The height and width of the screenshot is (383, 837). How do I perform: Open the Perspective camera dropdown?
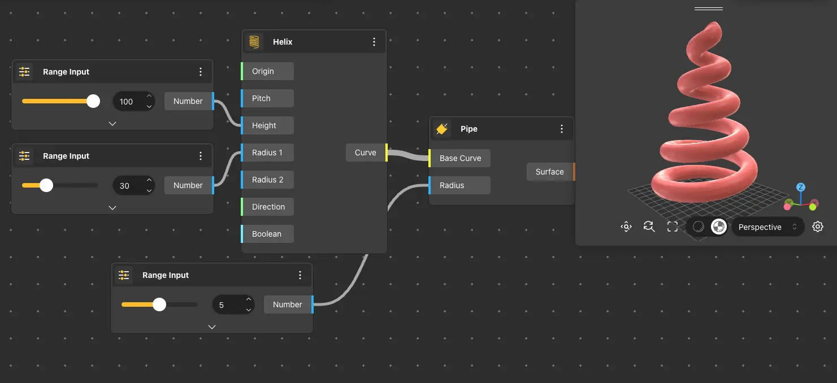pos(767,227)
